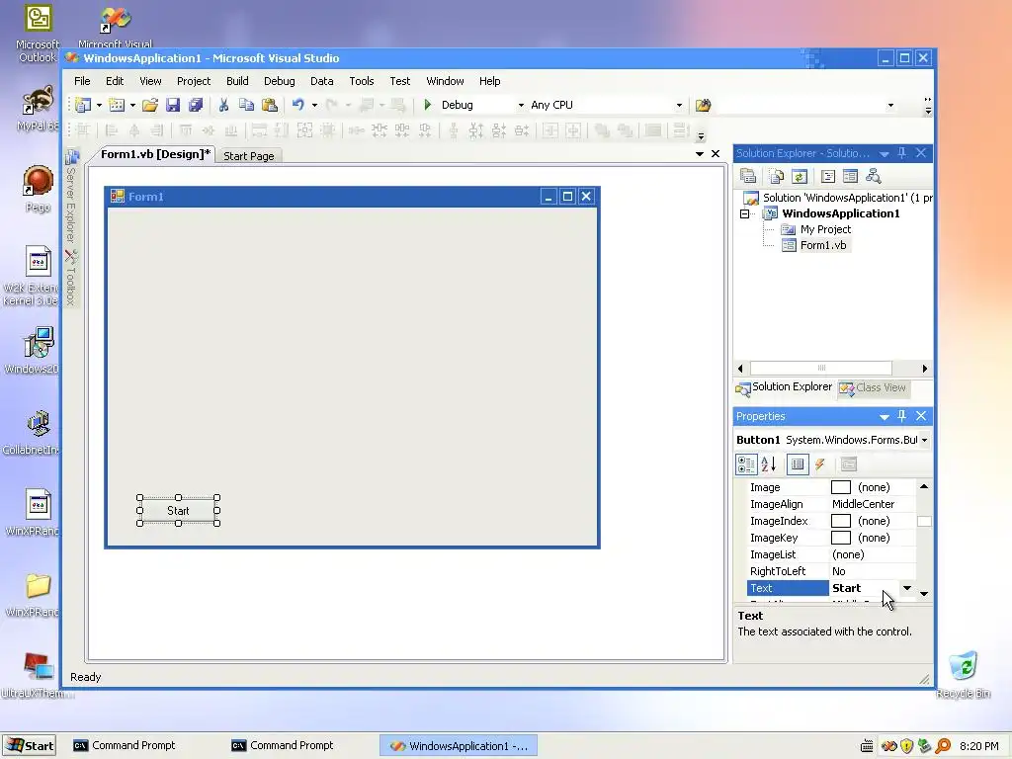Click the Add New Item toolbar icon

117,105
